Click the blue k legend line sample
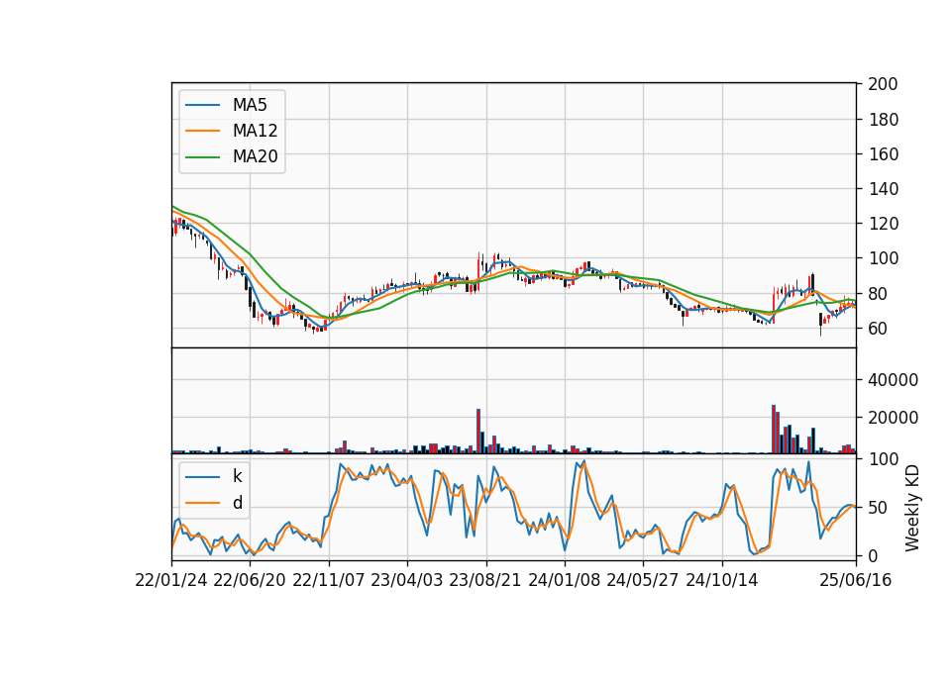 pos(202,476)
